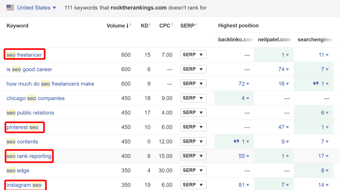The image size is (340, 190).
Task: Expand SERP dropdown for seo freelancer
Action: coord(193,55)
